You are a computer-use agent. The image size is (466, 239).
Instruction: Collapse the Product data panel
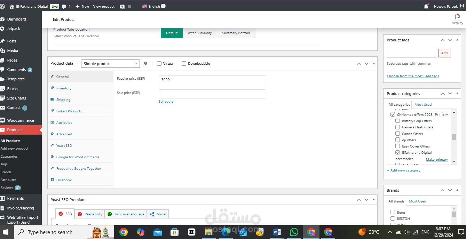(374, 63)
